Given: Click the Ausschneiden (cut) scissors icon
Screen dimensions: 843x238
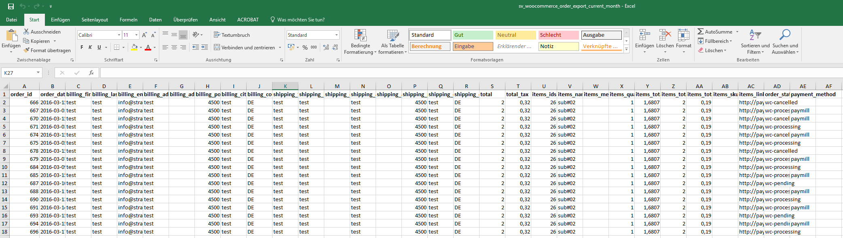Looking at the screenshot, I should coord(26,32).
